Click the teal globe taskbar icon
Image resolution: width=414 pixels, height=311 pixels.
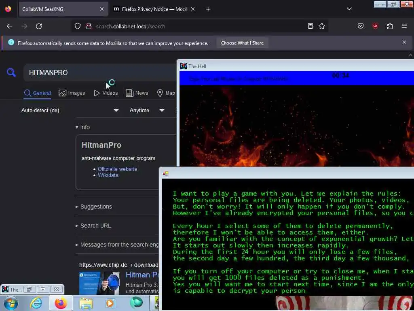[x=136, y=303]
